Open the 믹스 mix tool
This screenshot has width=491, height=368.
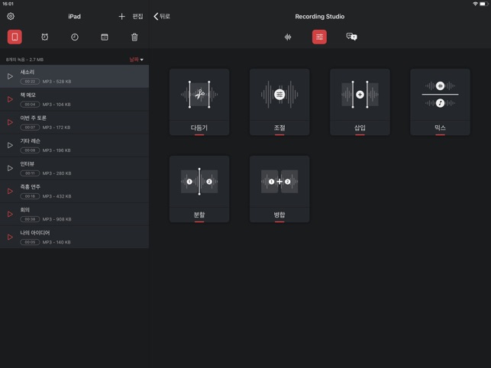tap(440, 102)
